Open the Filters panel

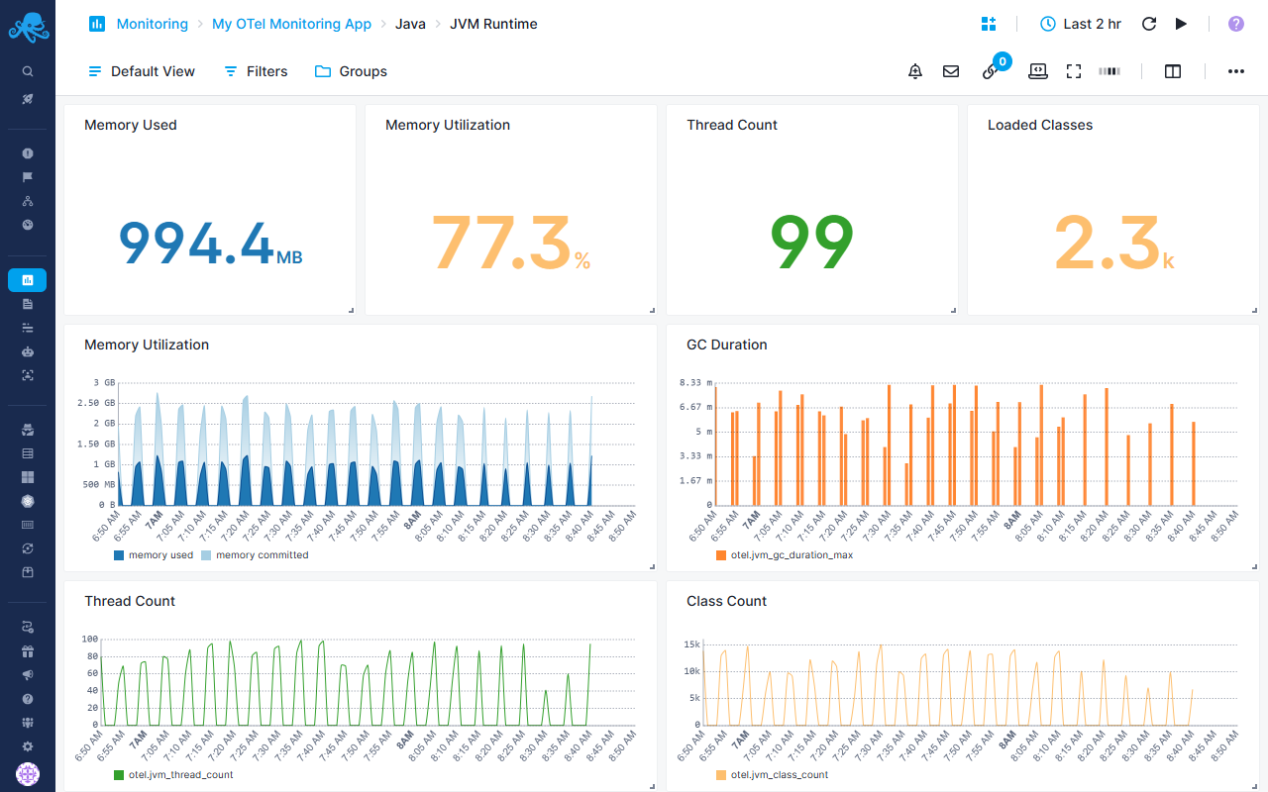pos(255,70)
